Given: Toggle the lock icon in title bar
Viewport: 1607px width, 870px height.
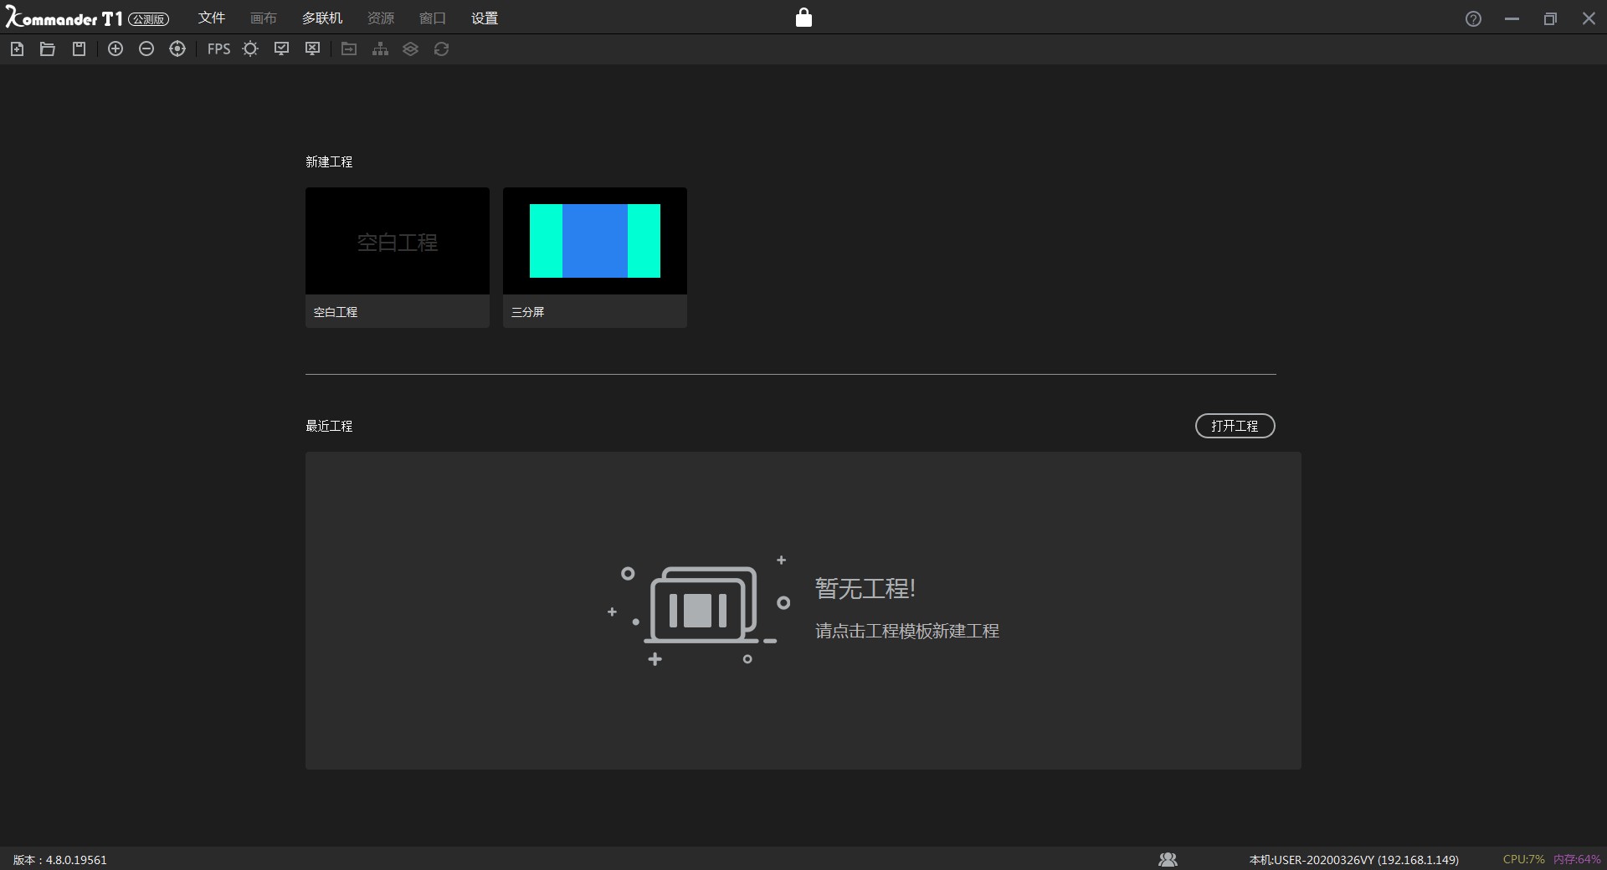Looking at the screenshot, I should pyautogui.click(x=803, y=18).
